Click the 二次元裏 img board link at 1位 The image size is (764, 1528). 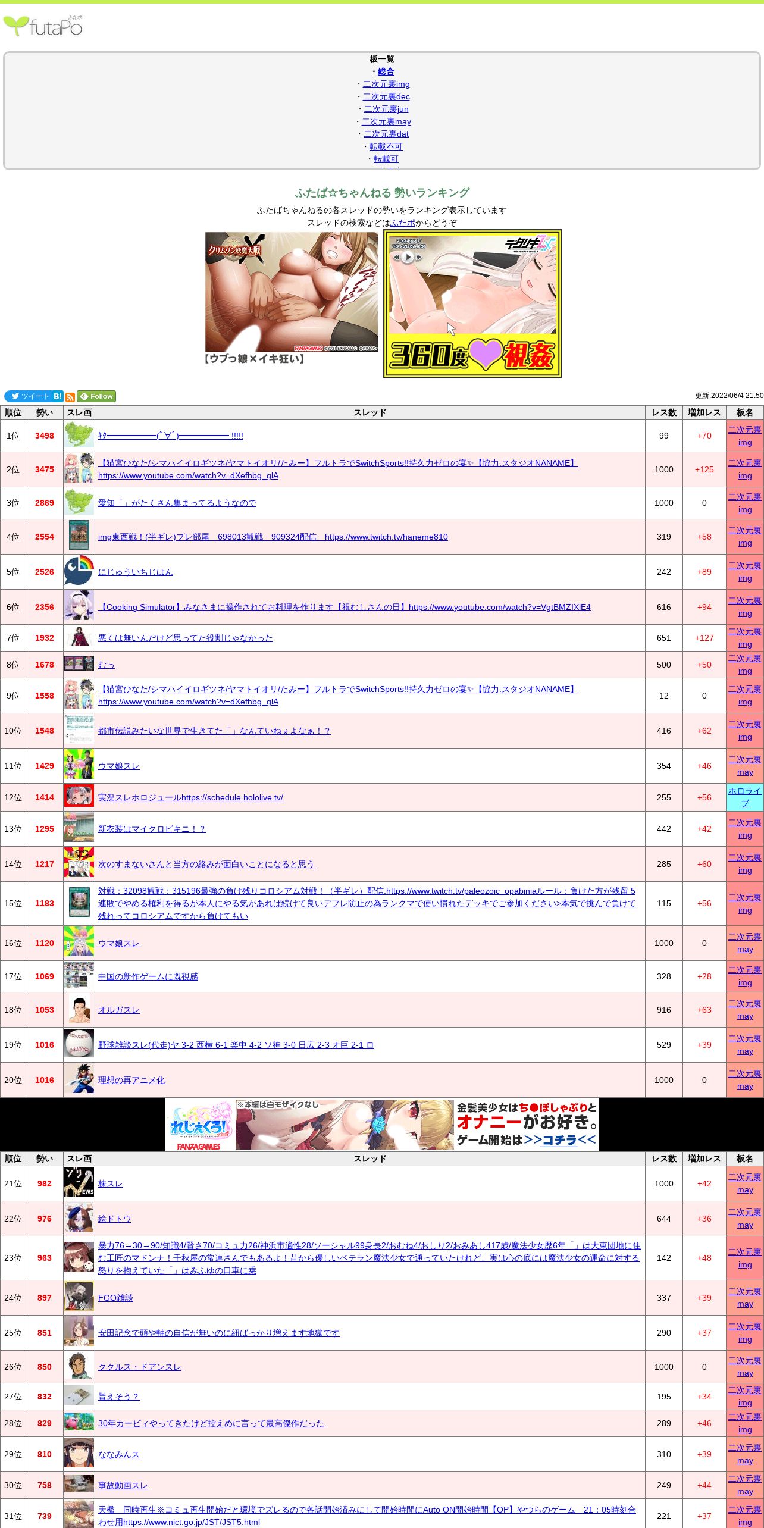[x=745, y=436]
